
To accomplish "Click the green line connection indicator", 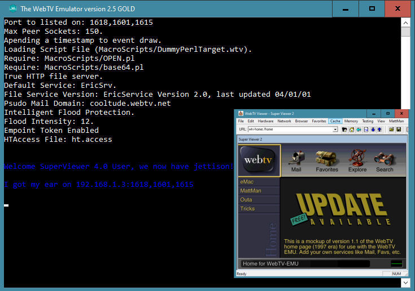I will [x=396, y=263].
